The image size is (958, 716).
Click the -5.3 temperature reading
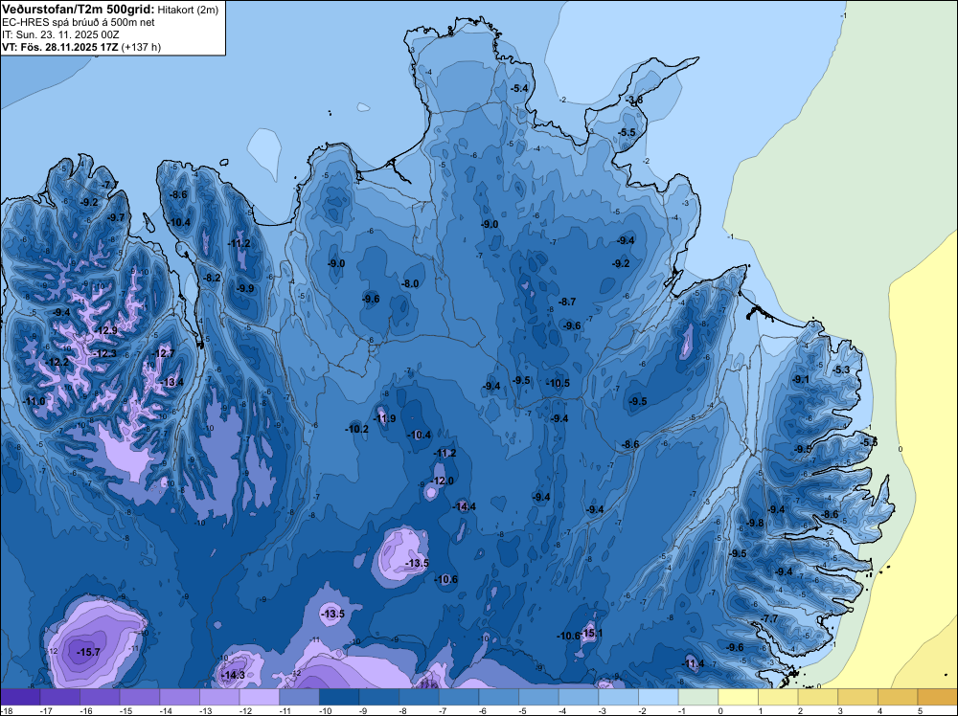(841, 369)
